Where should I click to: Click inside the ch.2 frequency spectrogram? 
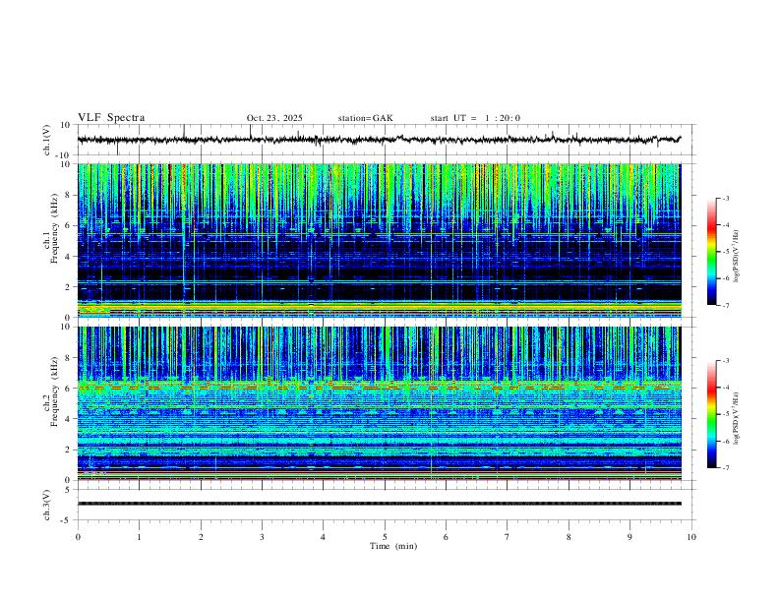pyautogui.click(x=379, y=403)
